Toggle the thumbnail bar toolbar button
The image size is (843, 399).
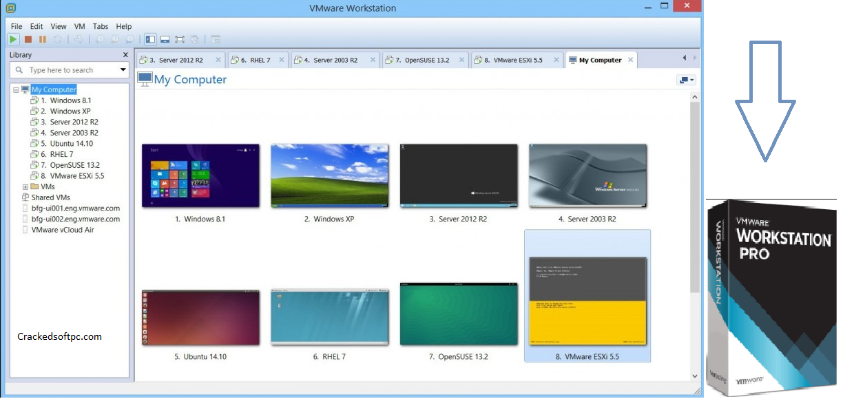165,39
